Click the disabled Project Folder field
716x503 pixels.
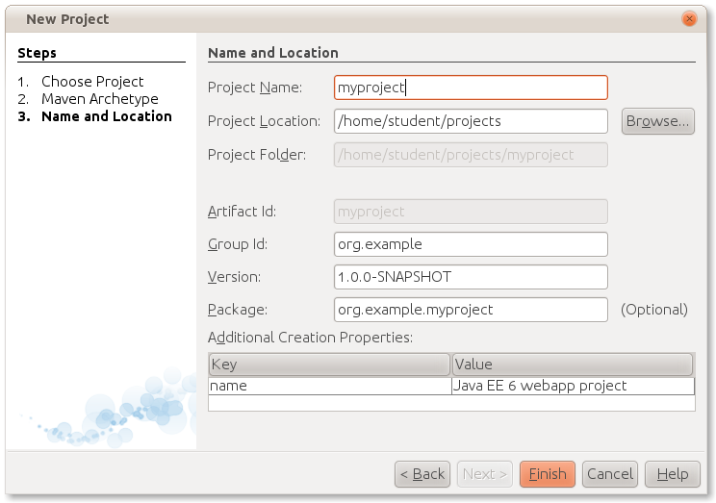click(x=471, y=155)
